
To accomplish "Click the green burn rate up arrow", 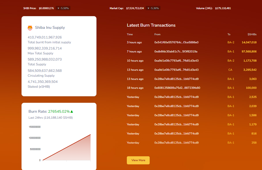I will click(x=72, y=111).
